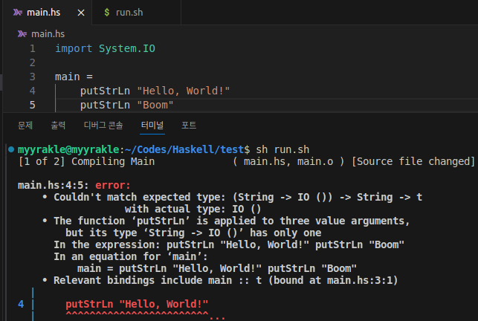The width and height of the screenshot is (478, 321).
Task: Click the System.IO module name in code
Action: 124,48
